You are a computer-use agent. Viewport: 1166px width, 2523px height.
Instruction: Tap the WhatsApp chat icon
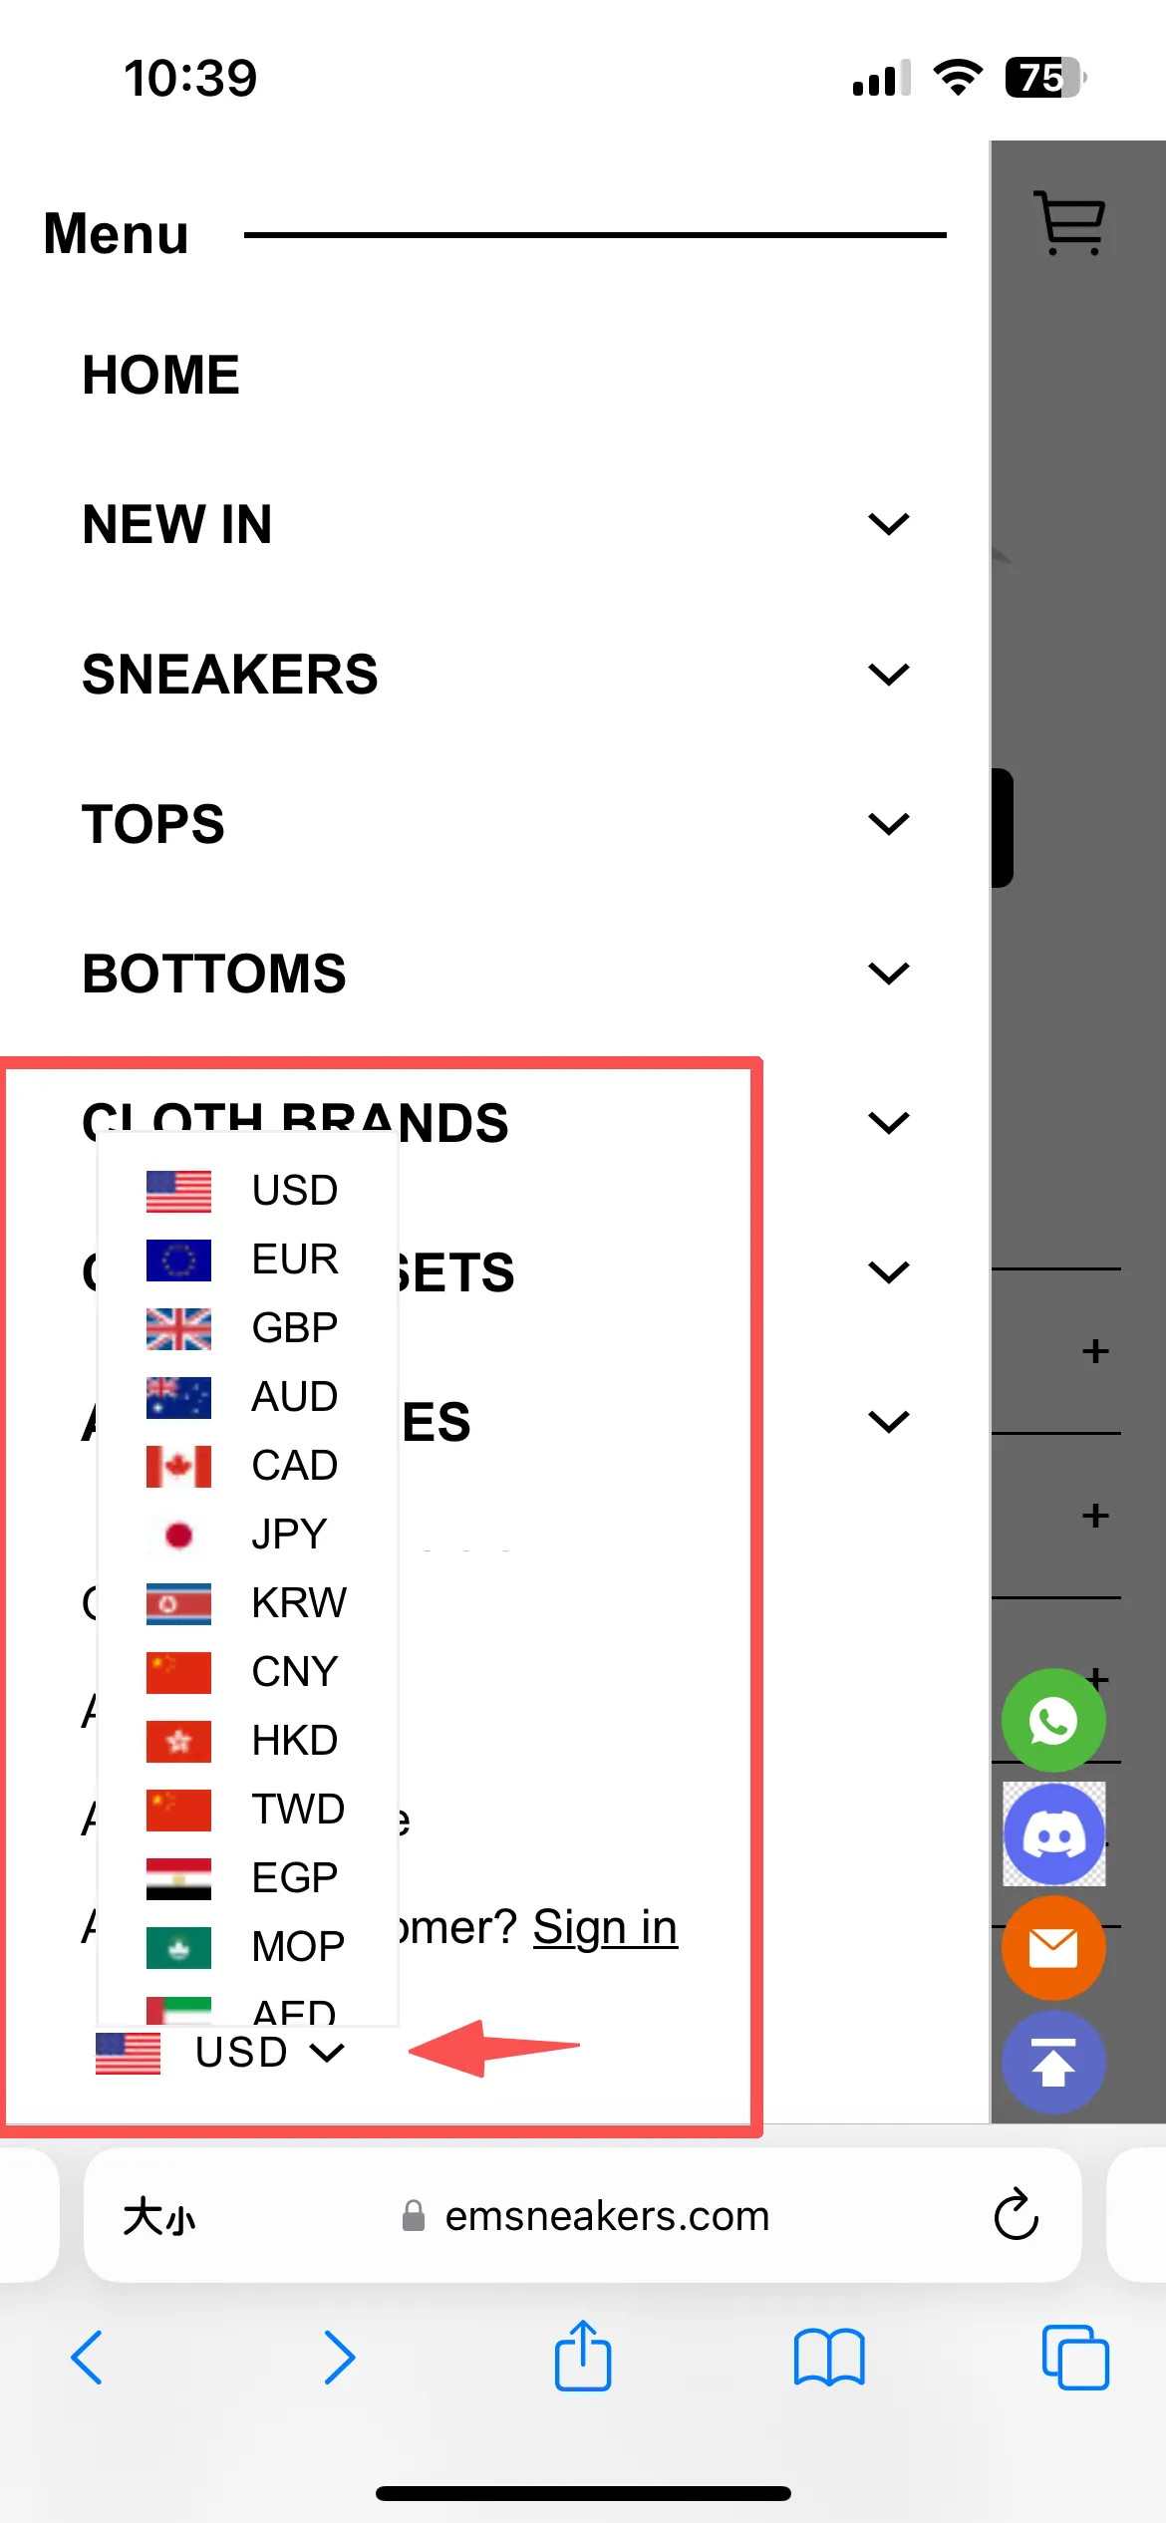[1052, 1721]
